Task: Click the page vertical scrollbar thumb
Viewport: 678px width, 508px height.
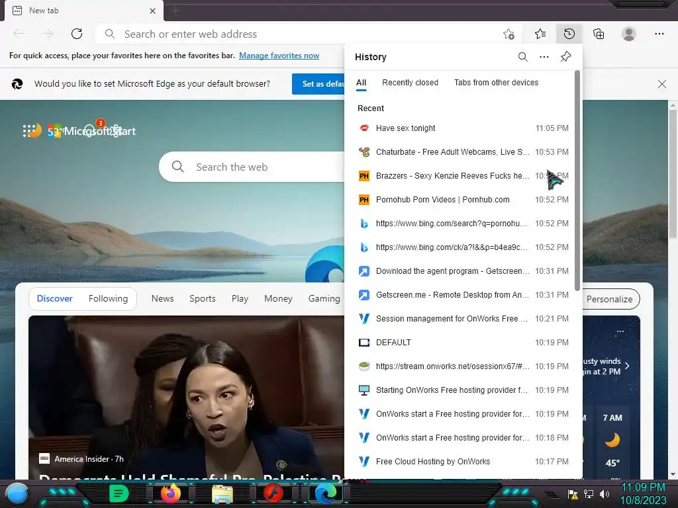Action: tap(673, 173)
